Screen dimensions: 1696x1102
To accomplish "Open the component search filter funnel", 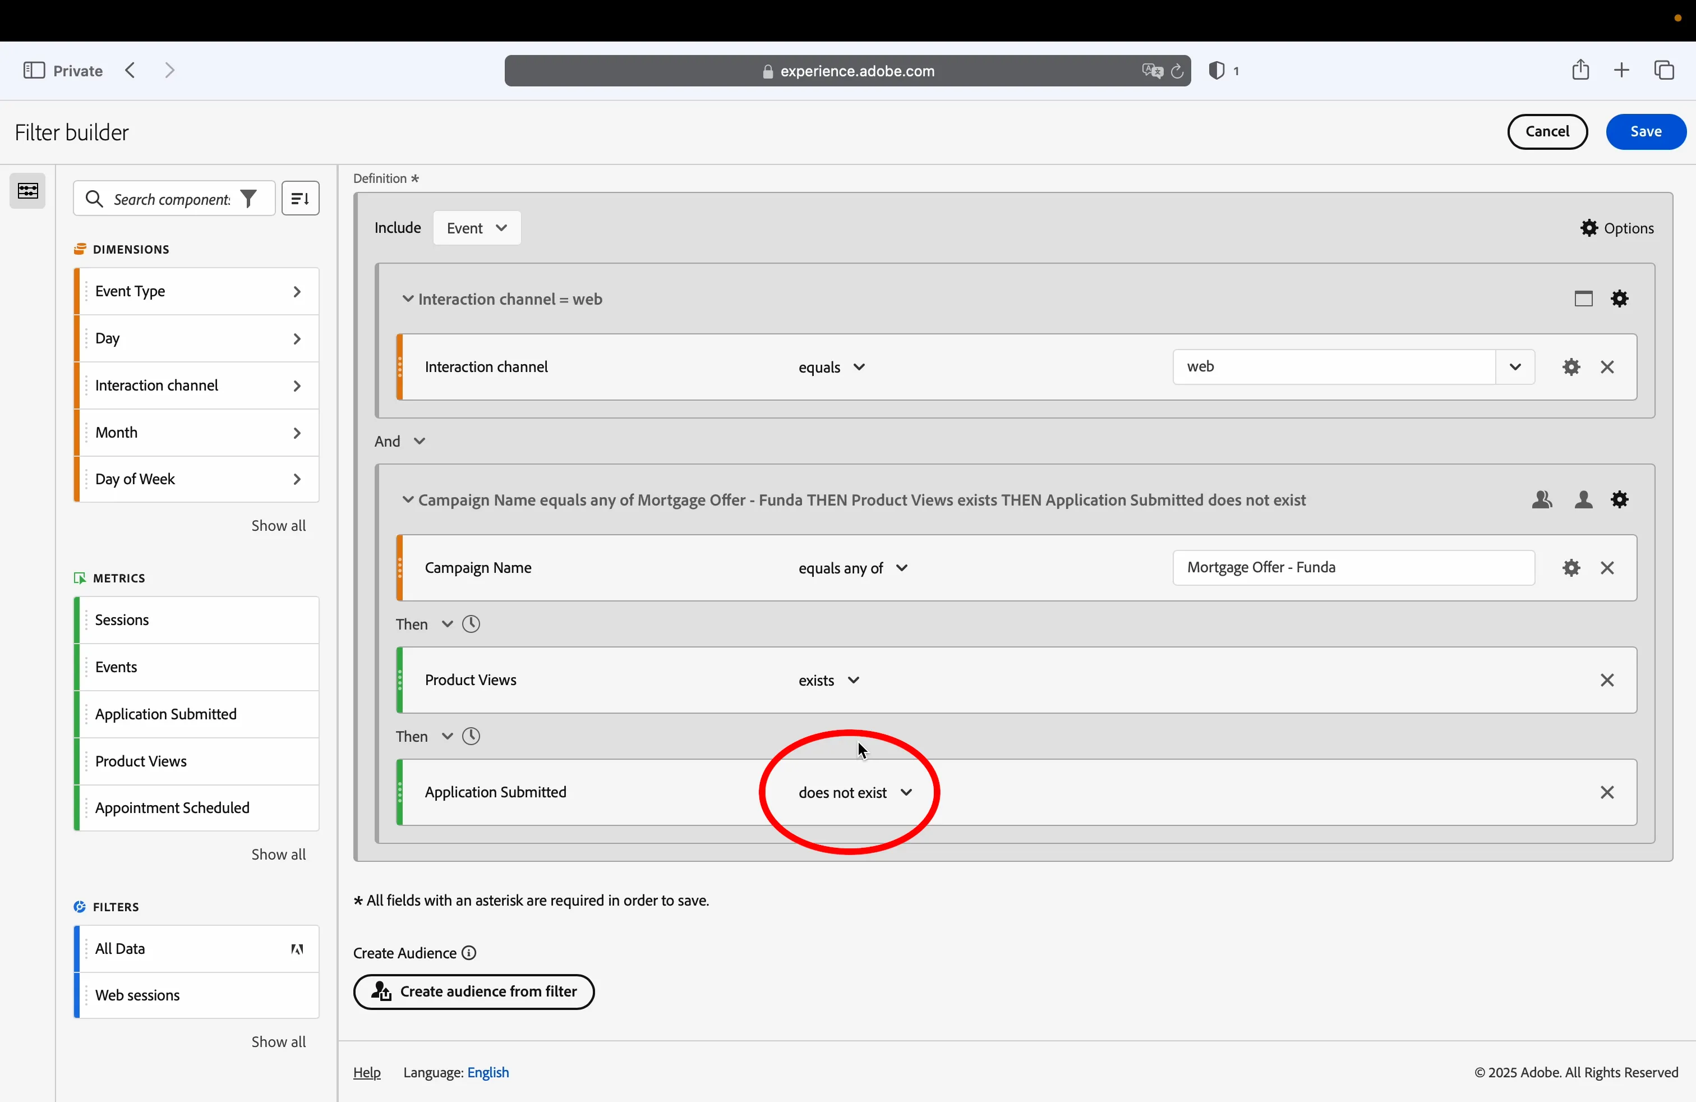I will [248, 199].
